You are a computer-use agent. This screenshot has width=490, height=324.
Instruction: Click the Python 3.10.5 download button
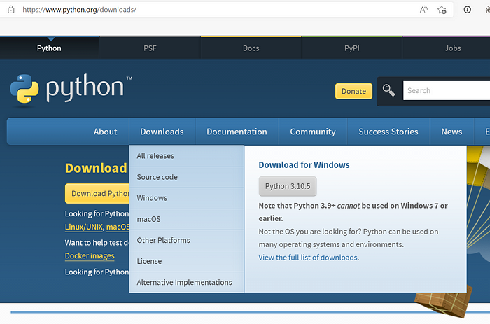(288, 186)
